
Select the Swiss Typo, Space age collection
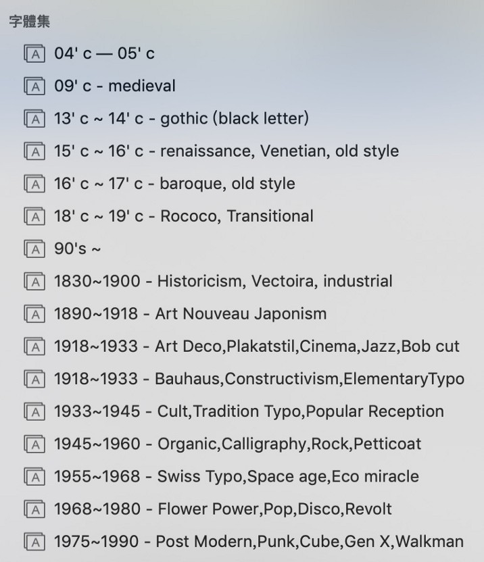[236, 476]
